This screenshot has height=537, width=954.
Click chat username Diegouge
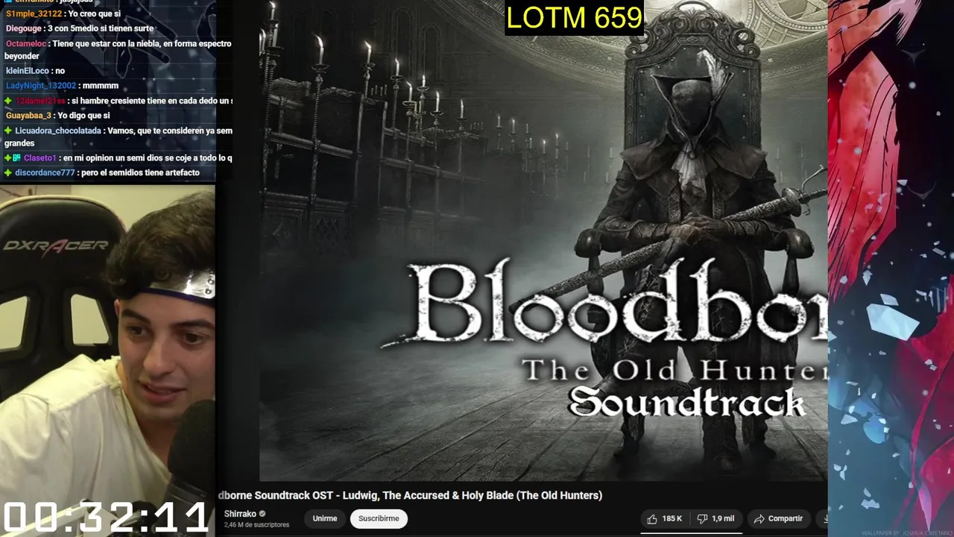coord(24,28)
